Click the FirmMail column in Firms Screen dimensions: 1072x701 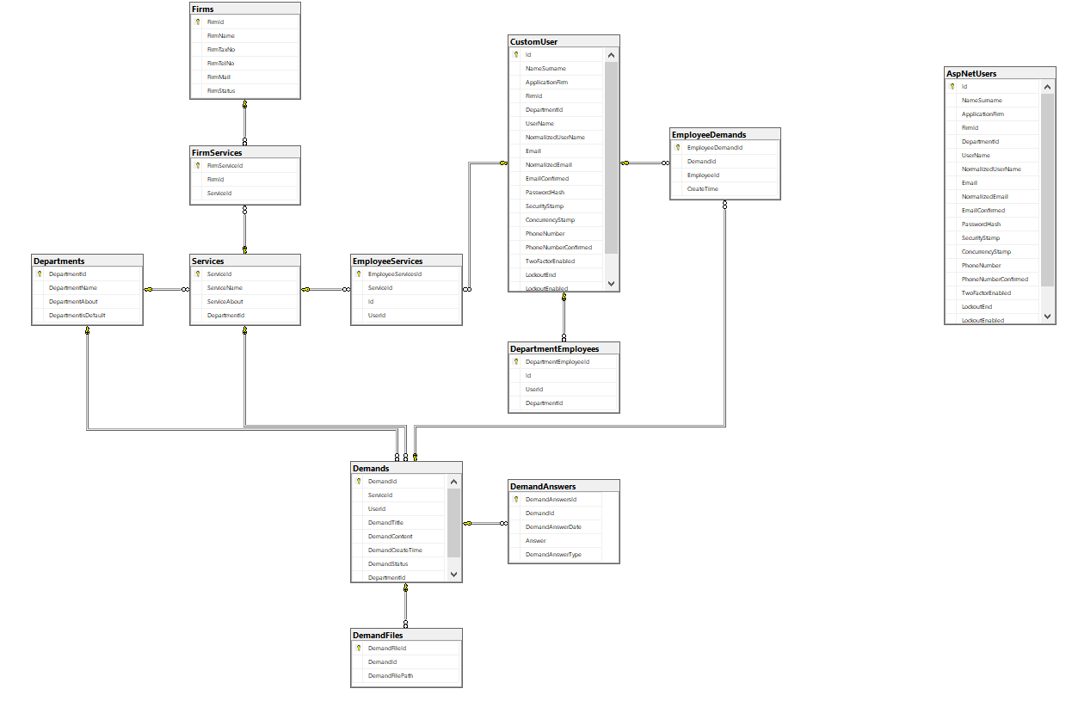[x=245, y=77]
